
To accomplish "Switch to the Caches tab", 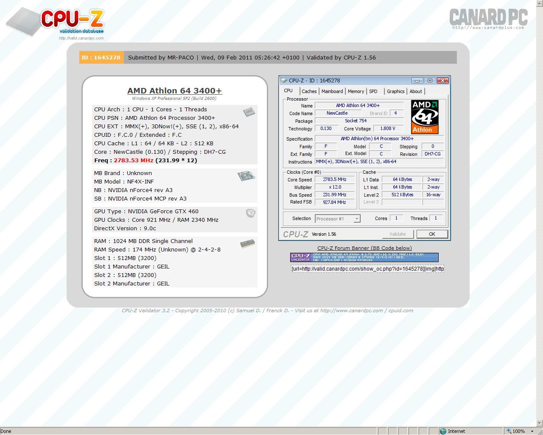I will tap(309, 91).
